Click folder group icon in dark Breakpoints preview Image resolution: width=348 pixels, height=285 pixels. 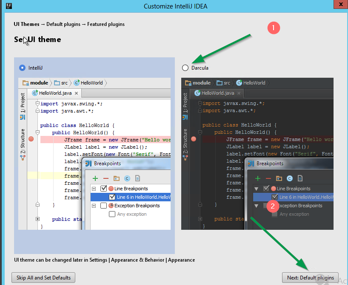(x=279, y=178)
